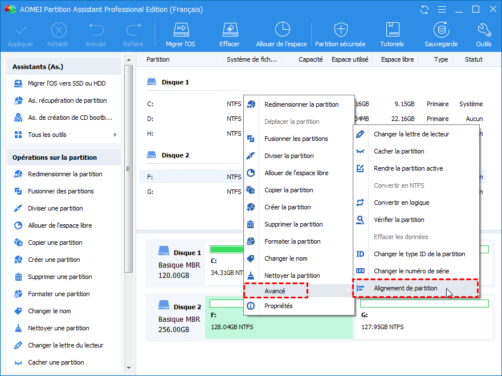Click the Appliquer checkmark icon
This screenshot has width=502, height=376.
click(x=21, y=30)
